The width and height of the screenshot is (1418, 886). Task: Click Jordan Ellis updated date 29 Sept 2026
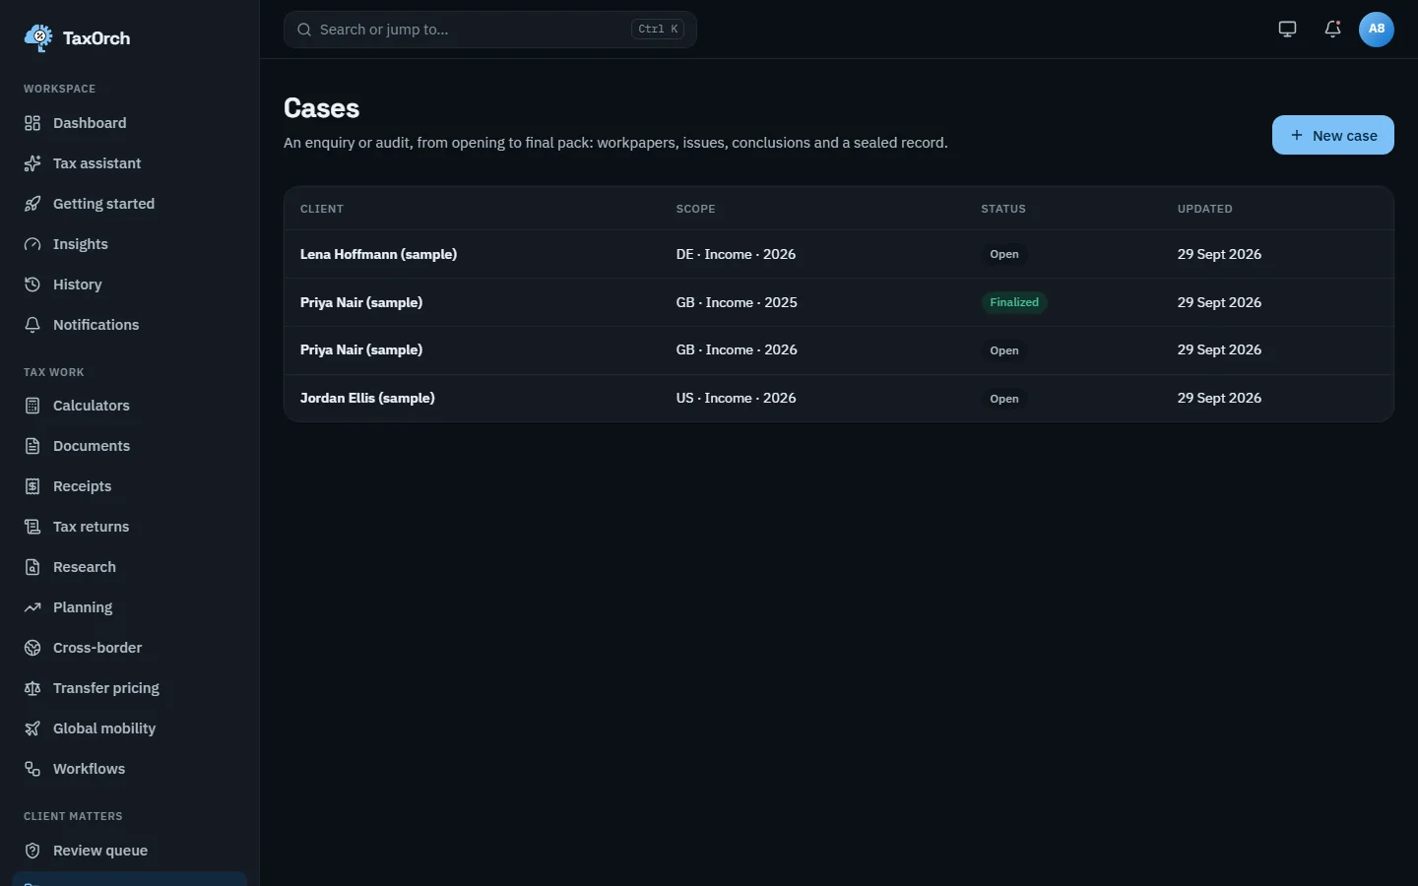(1219, 398)
